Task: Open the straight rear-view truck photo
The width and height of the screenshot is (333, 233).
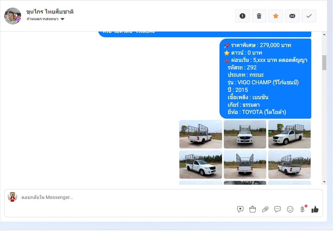Action: [245, 164]
